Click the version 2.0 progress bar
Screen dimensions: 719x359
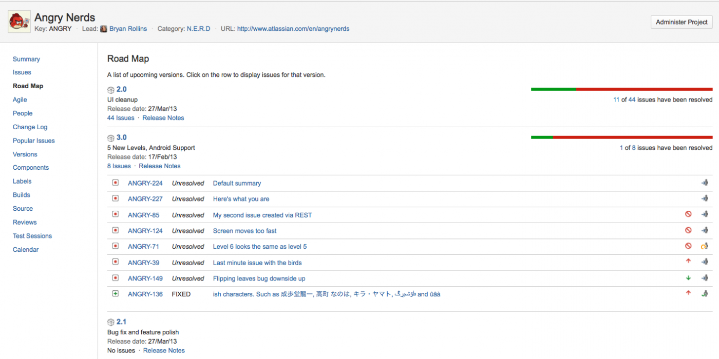click(x=621, y=89)
